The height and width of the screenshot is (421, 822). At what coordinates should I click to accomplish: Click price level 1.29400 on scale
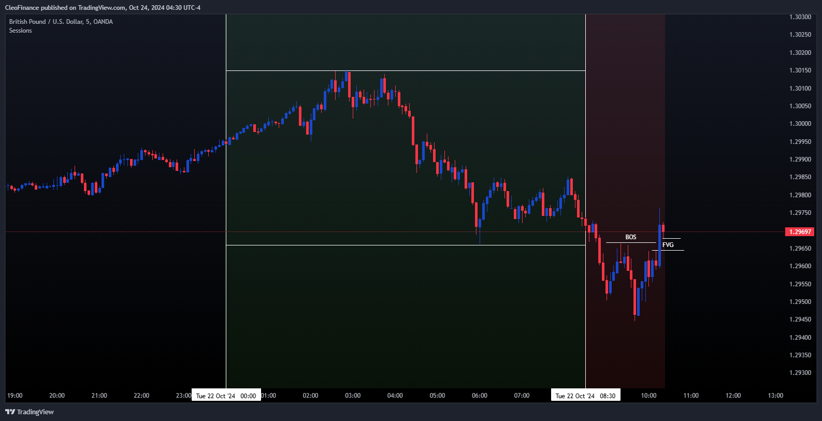800,338
